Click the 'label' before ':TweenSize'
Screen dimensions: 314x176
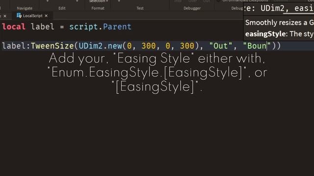point(14,46)
